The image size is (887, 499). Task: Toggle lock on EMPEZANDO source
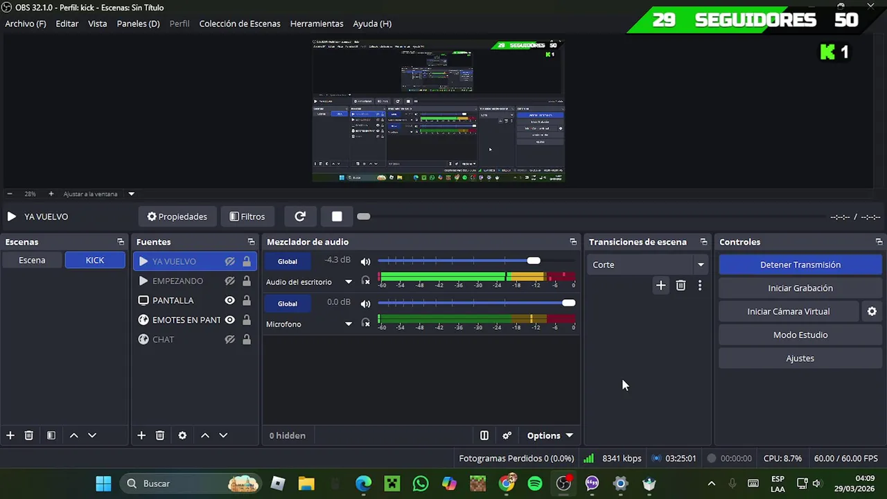click(x=246, y=281)
